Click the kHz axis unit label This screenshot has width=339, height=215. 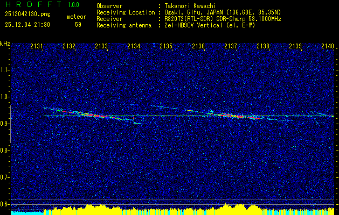pos(5,44)
